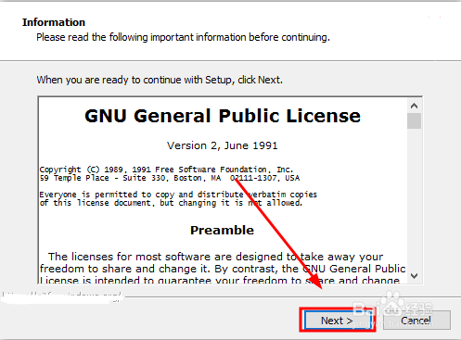Click the license scrollbar down arrow
461x340 pixels.
click(x=414, y=275)
